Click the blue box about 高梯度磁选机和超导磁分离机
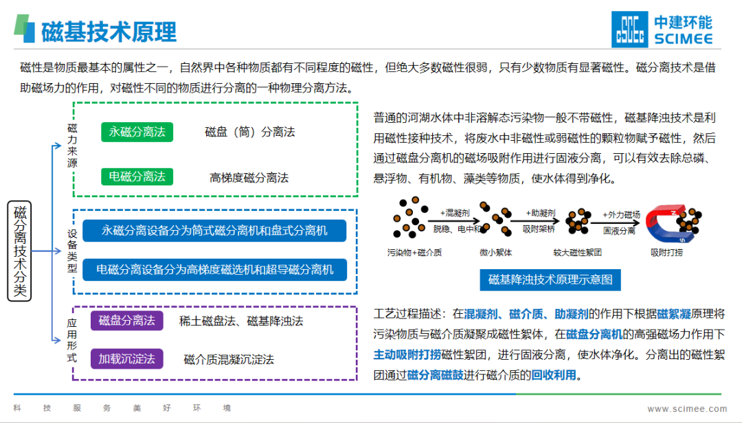 click(x=214, y=269)
